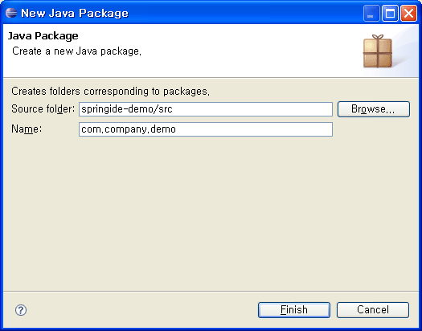Focus the Source folder input field
Screen dimensions: 422x331
tap(206, 109)
